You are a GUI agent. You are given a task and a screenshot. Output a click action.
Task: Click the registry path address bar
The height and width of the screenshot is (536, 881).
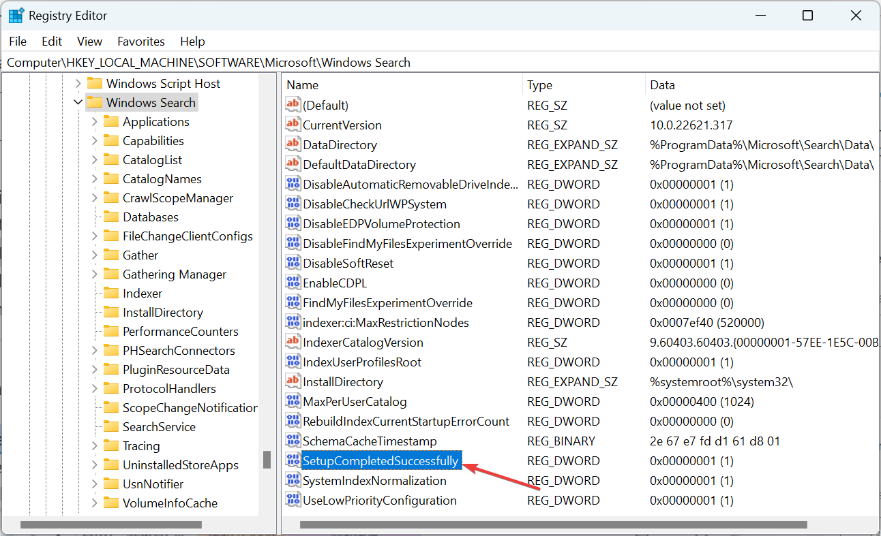click(440, 62)
